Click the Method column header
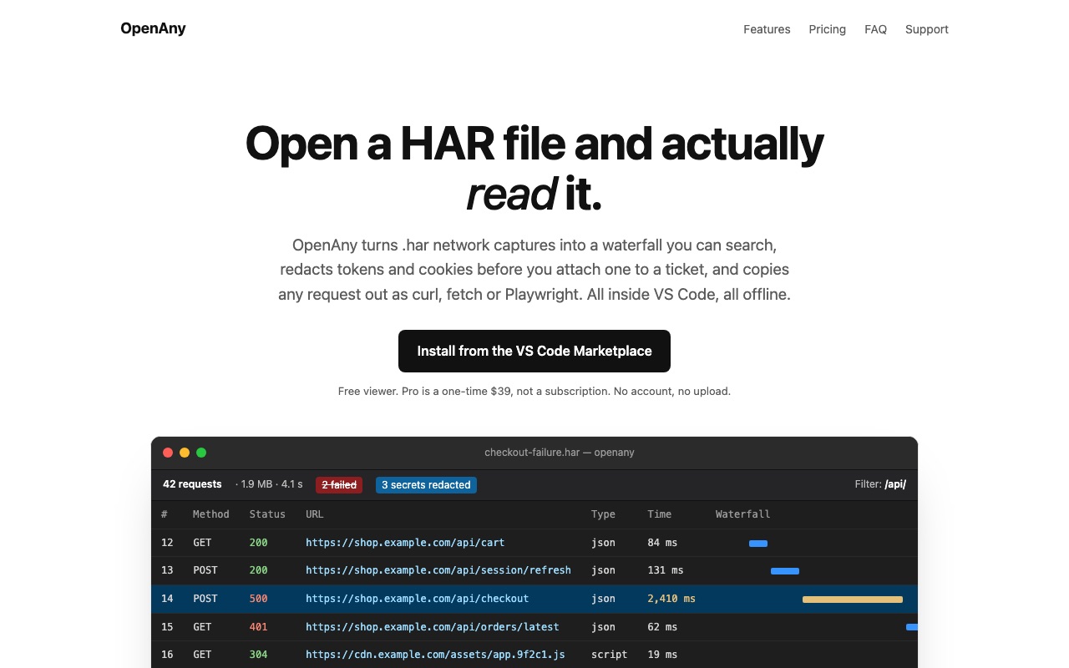This screenshot has height=668, width=1069. [x=210, y=514]
